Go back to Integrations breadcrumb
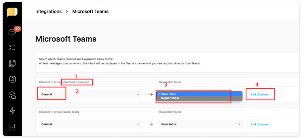Viewport: 302px width, 139px height. tap(49, 12)
